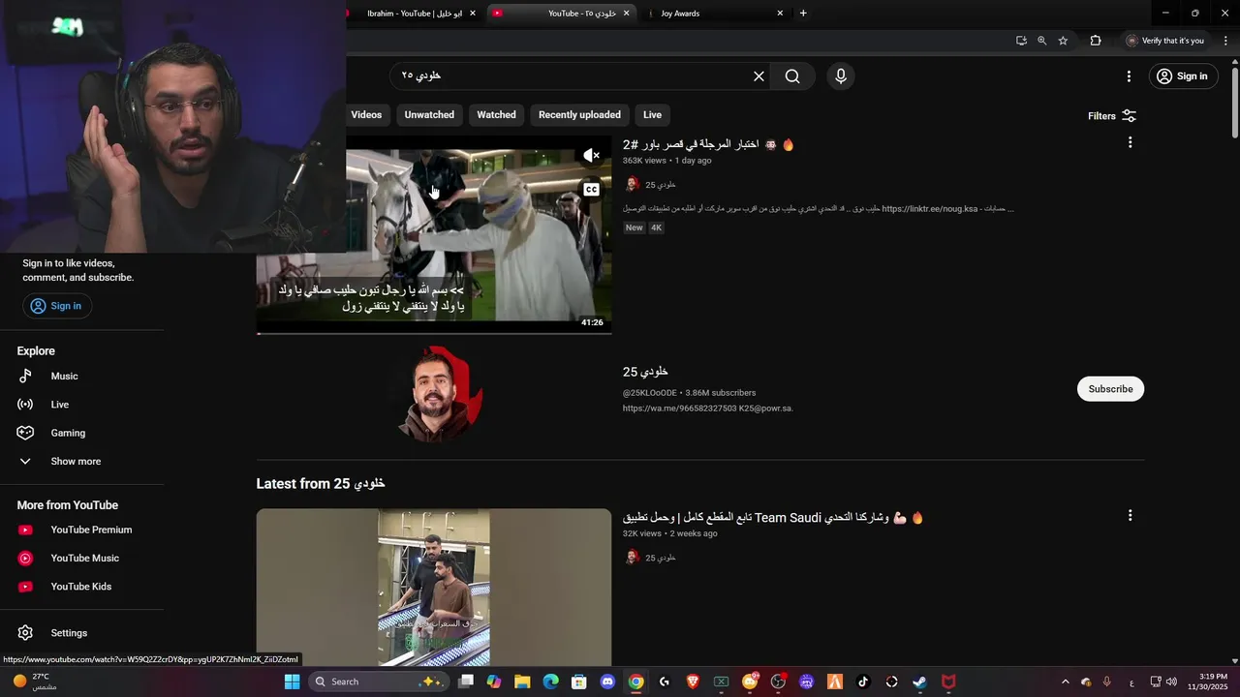Viewport: 1240px width, 697px height.
Task: Open a new browser tab with the plus
Action: (803, 14)
